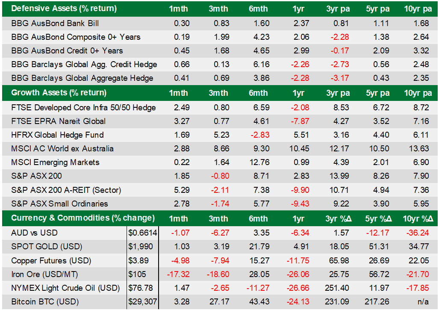439x310 pixels.
Task: Select Global Agg. Credit Hedge 6mth value "6.16"
Action: pos(262,65)
